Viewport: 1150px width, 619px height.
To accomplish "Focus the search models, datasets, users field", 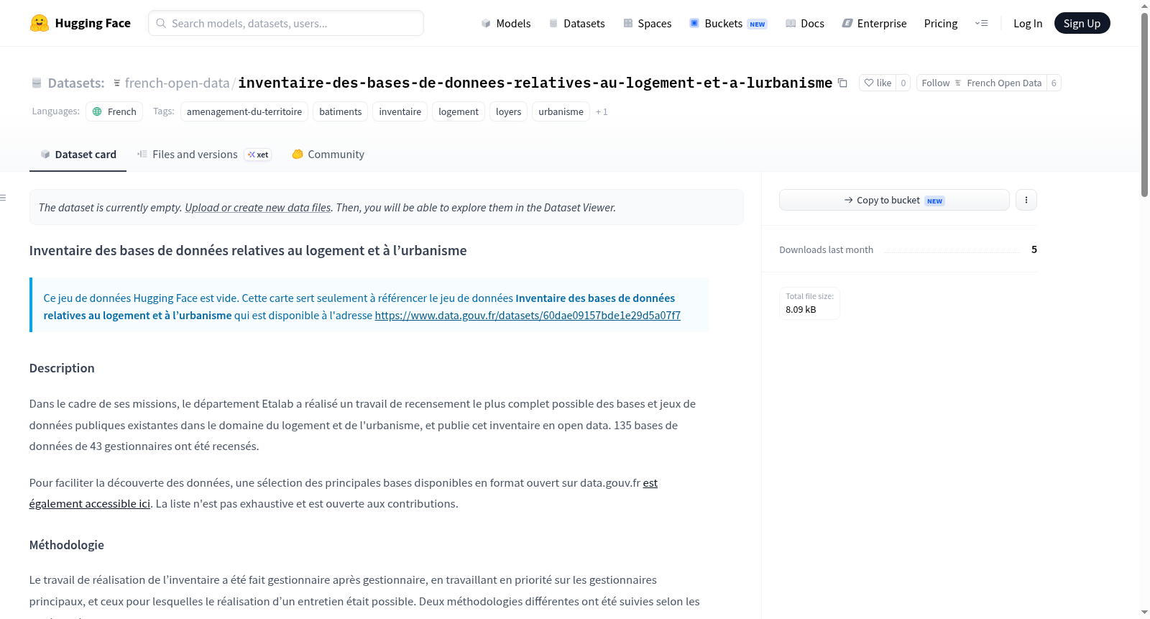I will point(286,23).
